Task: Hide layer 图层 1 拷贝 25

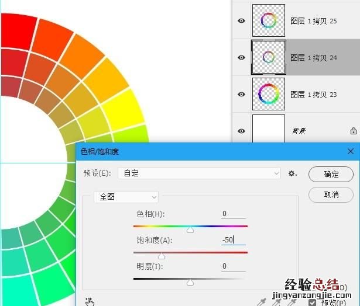Action: [x=241, y=21]
